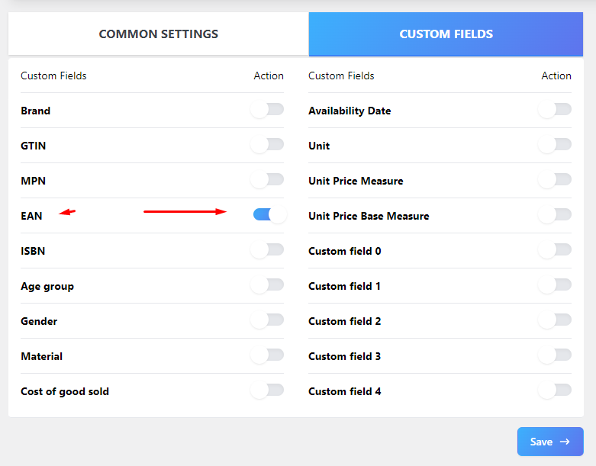
Task: Turn on the GTIN toggle
Action: point(268,145)
